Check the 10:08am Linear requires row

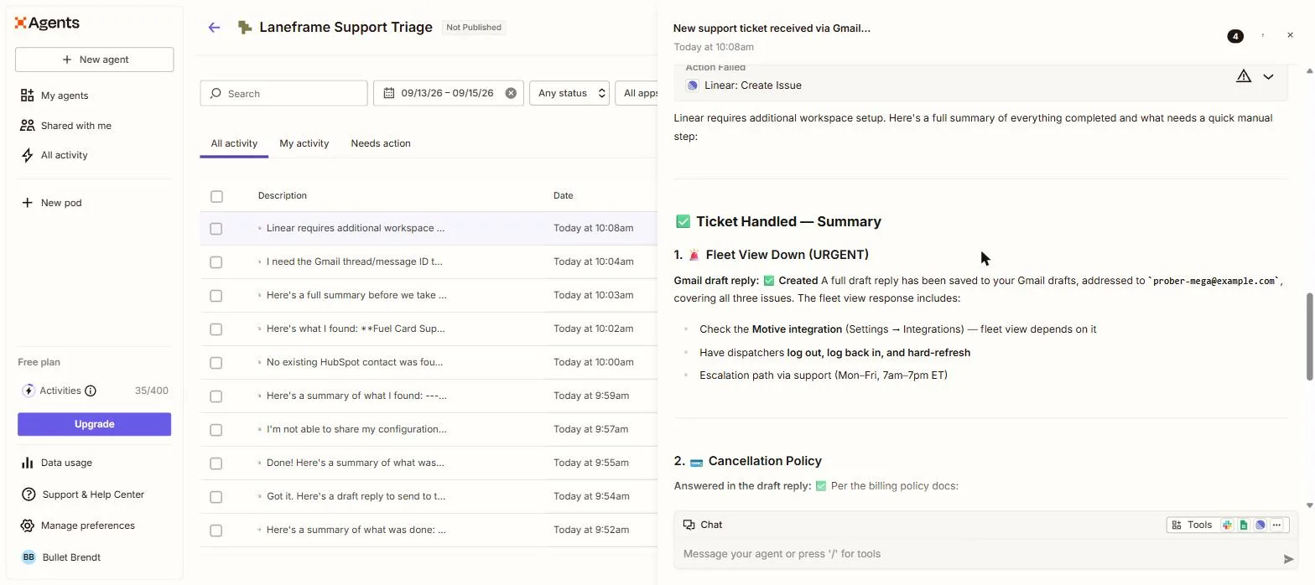(216, 229)
